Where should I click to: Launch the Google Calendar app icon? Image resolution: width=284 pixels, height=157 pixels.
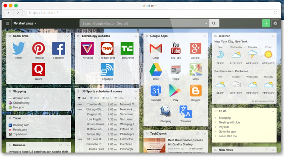click(x=156, y=91)
